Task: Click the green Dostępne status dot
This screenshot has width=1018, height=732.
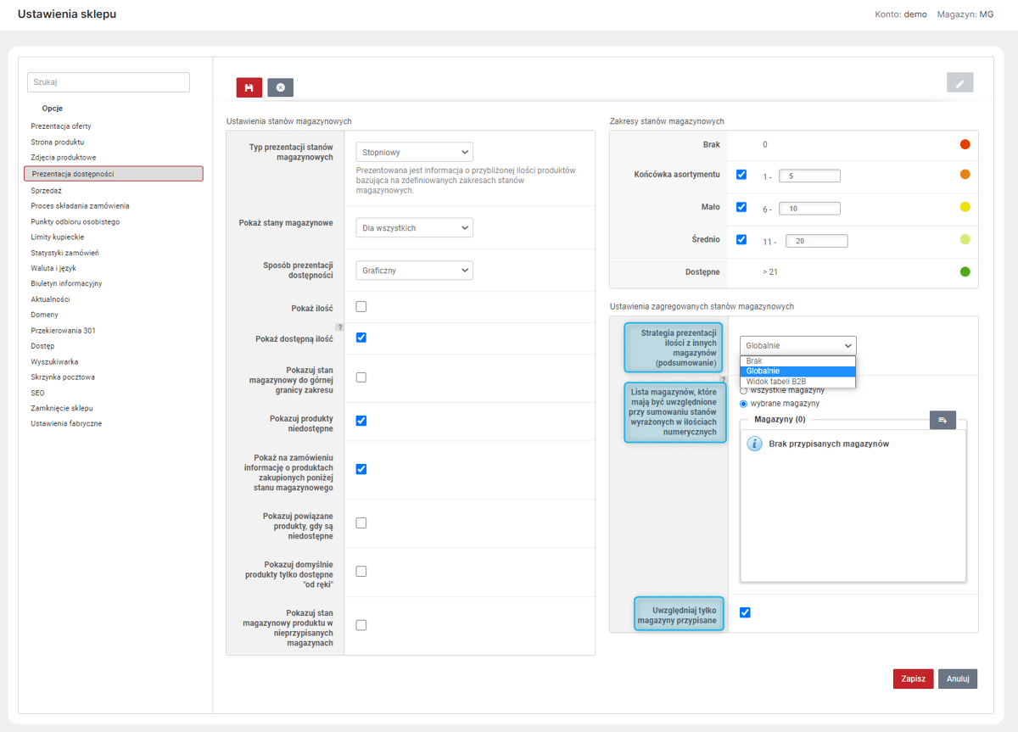Action: (x=965, y=271)
